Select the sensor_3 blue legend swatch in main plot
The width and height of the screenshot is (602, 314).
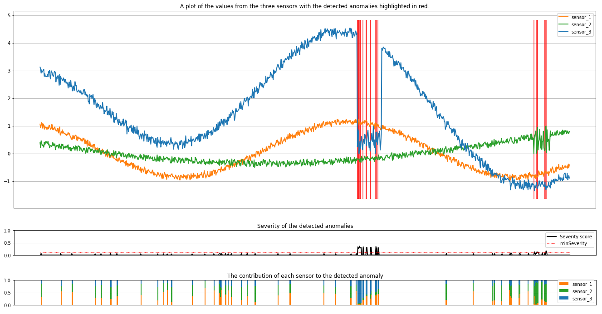click(x=563, y=31)
